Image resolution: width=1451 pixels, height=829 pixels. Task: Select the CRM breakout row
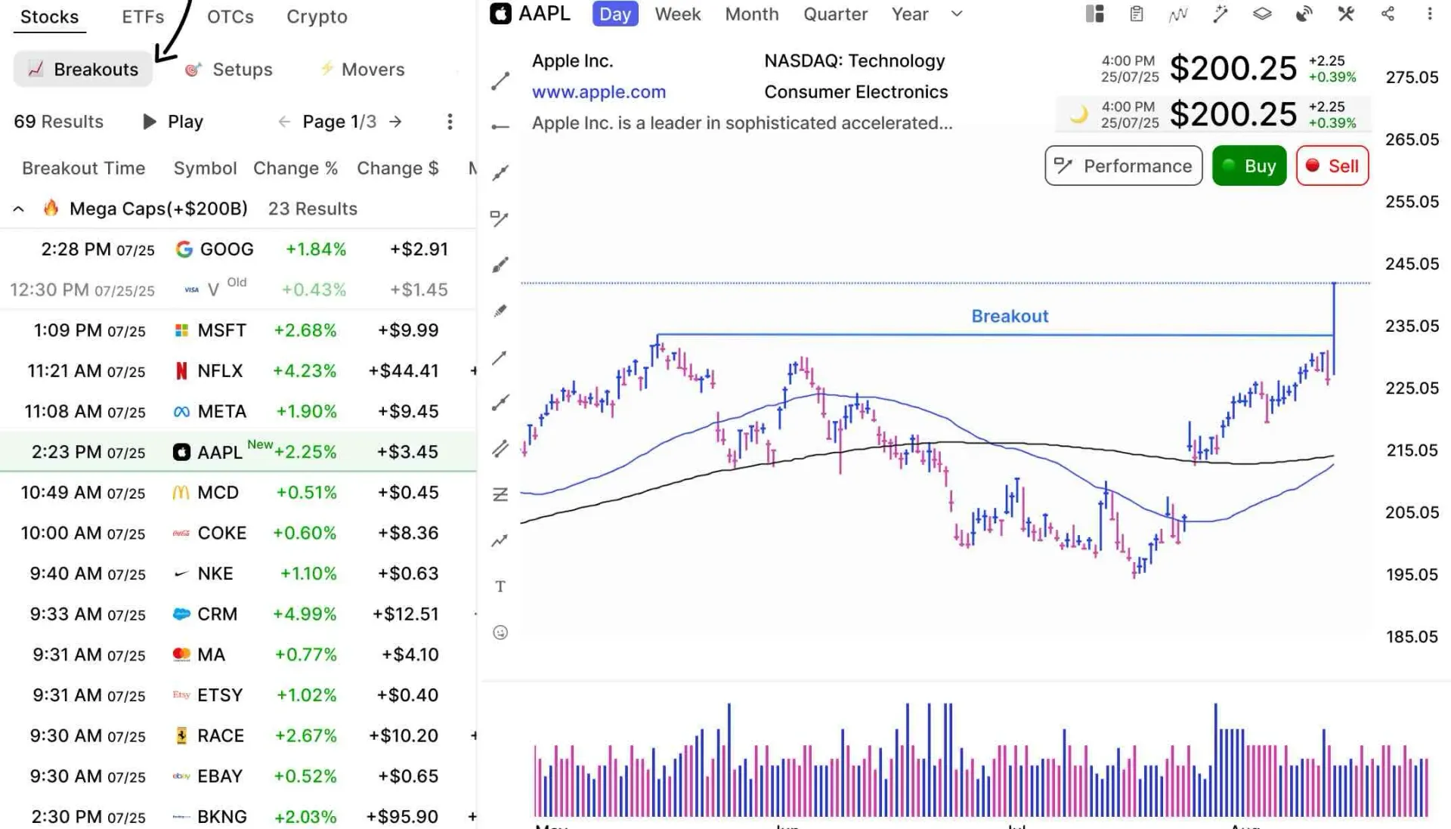(238, 614)
